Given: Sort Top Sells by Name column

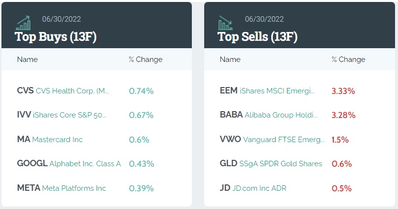Looking at the screenshot, I should pyautogui.click(x=230, y=60).
